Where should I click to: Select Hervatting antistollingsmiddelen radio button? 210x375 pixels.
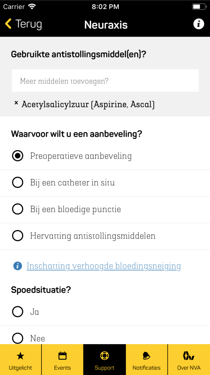[18, 236]
